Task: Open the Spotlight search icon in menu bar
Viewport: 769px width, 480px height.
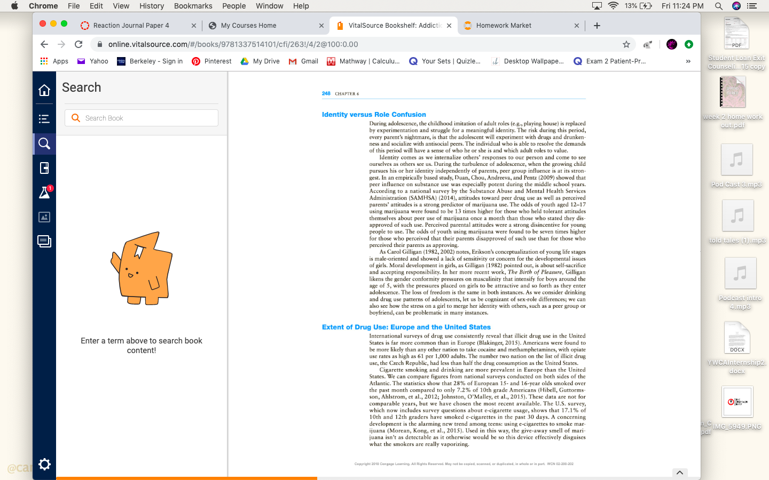Action: (719, 6)
